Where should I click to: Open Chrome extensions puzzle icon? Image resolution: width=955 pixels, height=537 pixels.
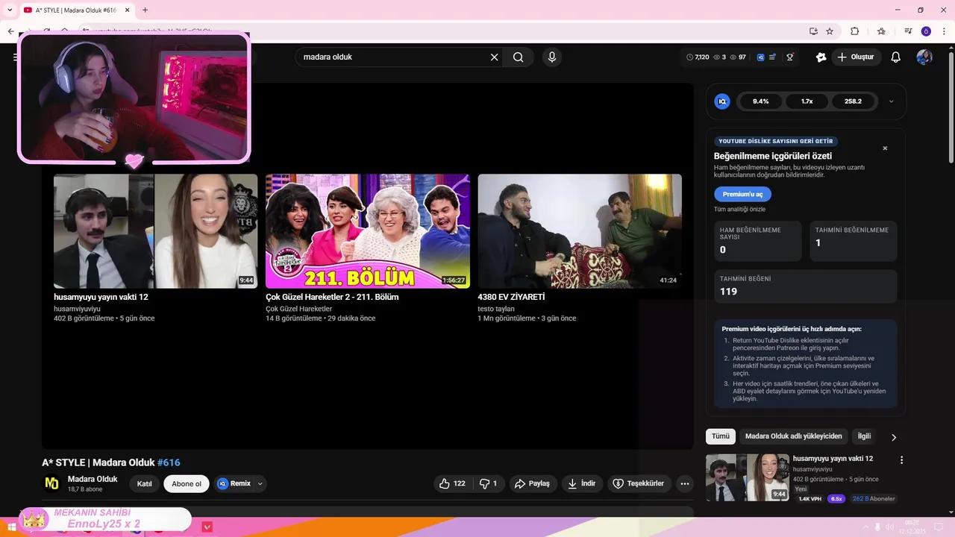point(855,31)
